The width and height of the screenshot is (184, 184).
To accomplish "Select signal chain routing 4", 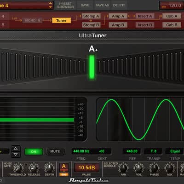I will point(3,16).
